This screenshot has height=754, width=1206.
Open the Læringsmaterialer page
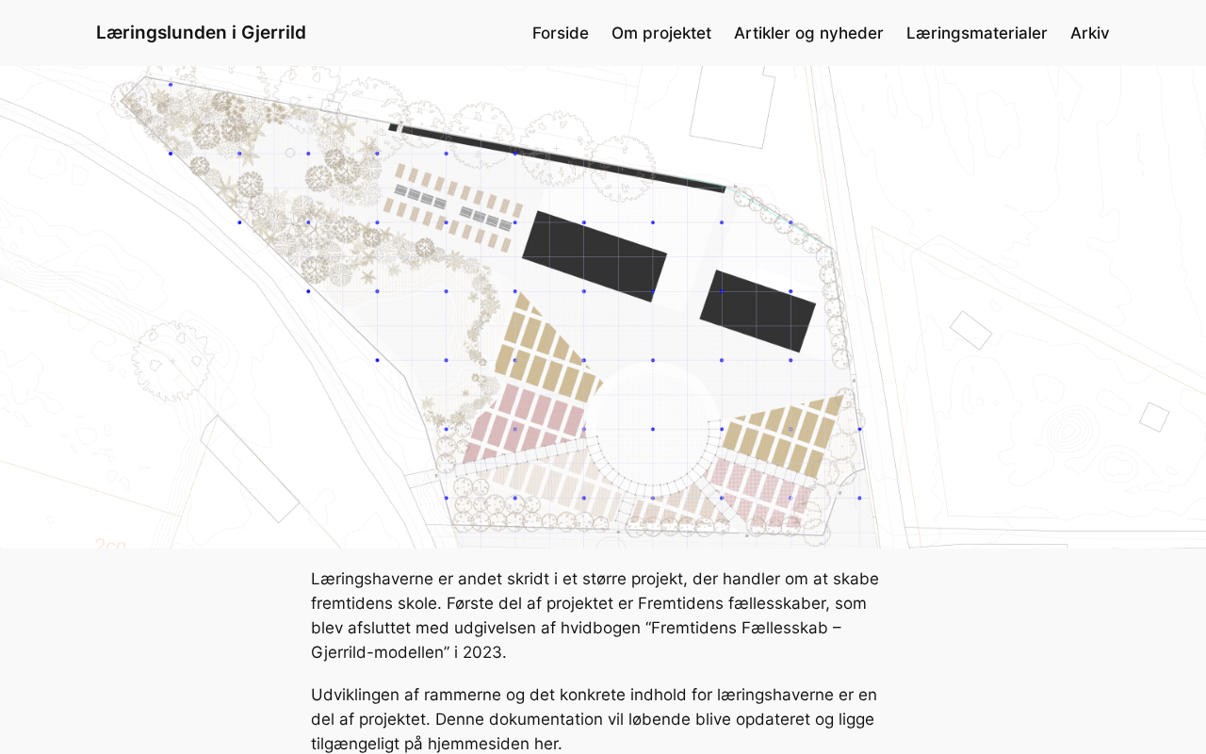click(977, 33)
